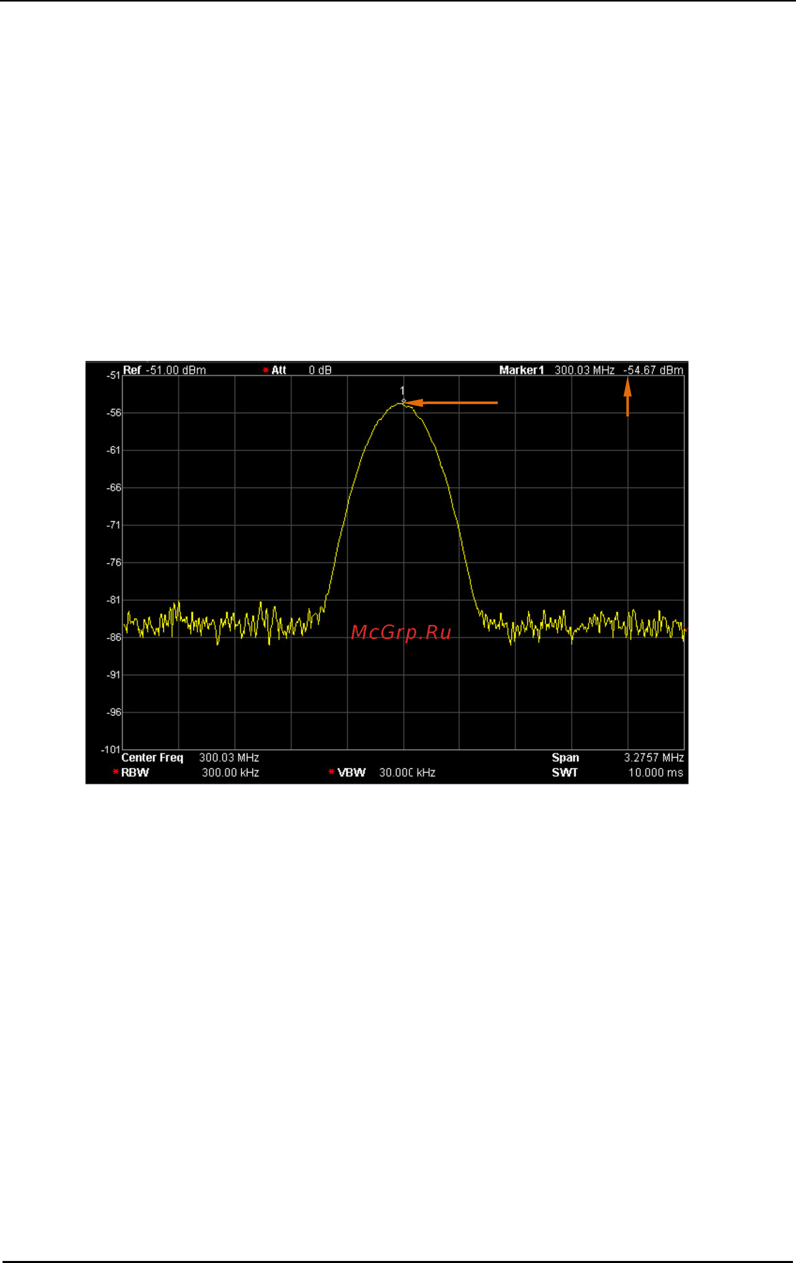
Task: Click the RBW value 300.00 kHz
Action: click(231, 772)
